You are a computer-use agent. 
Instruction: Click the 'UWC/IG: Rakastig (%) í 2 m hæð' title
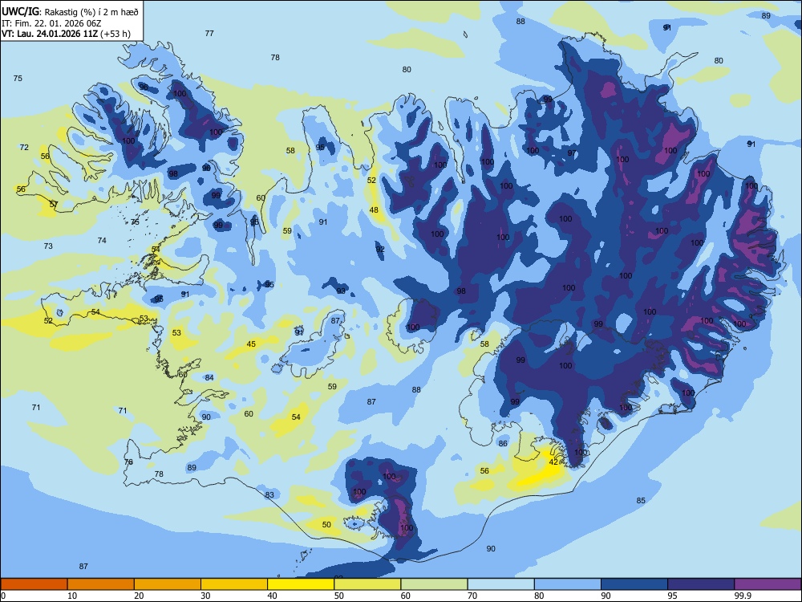pyautogui.click(x=70, y=11)
